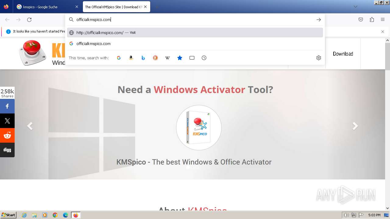Open the Windows Start menu
Screen dimensions: 390x219
click(9, 215)
